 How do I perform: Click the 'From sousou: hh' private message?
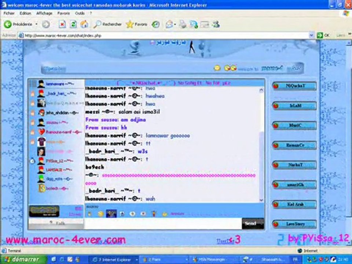pyautogui.click(x=106, y=128)
